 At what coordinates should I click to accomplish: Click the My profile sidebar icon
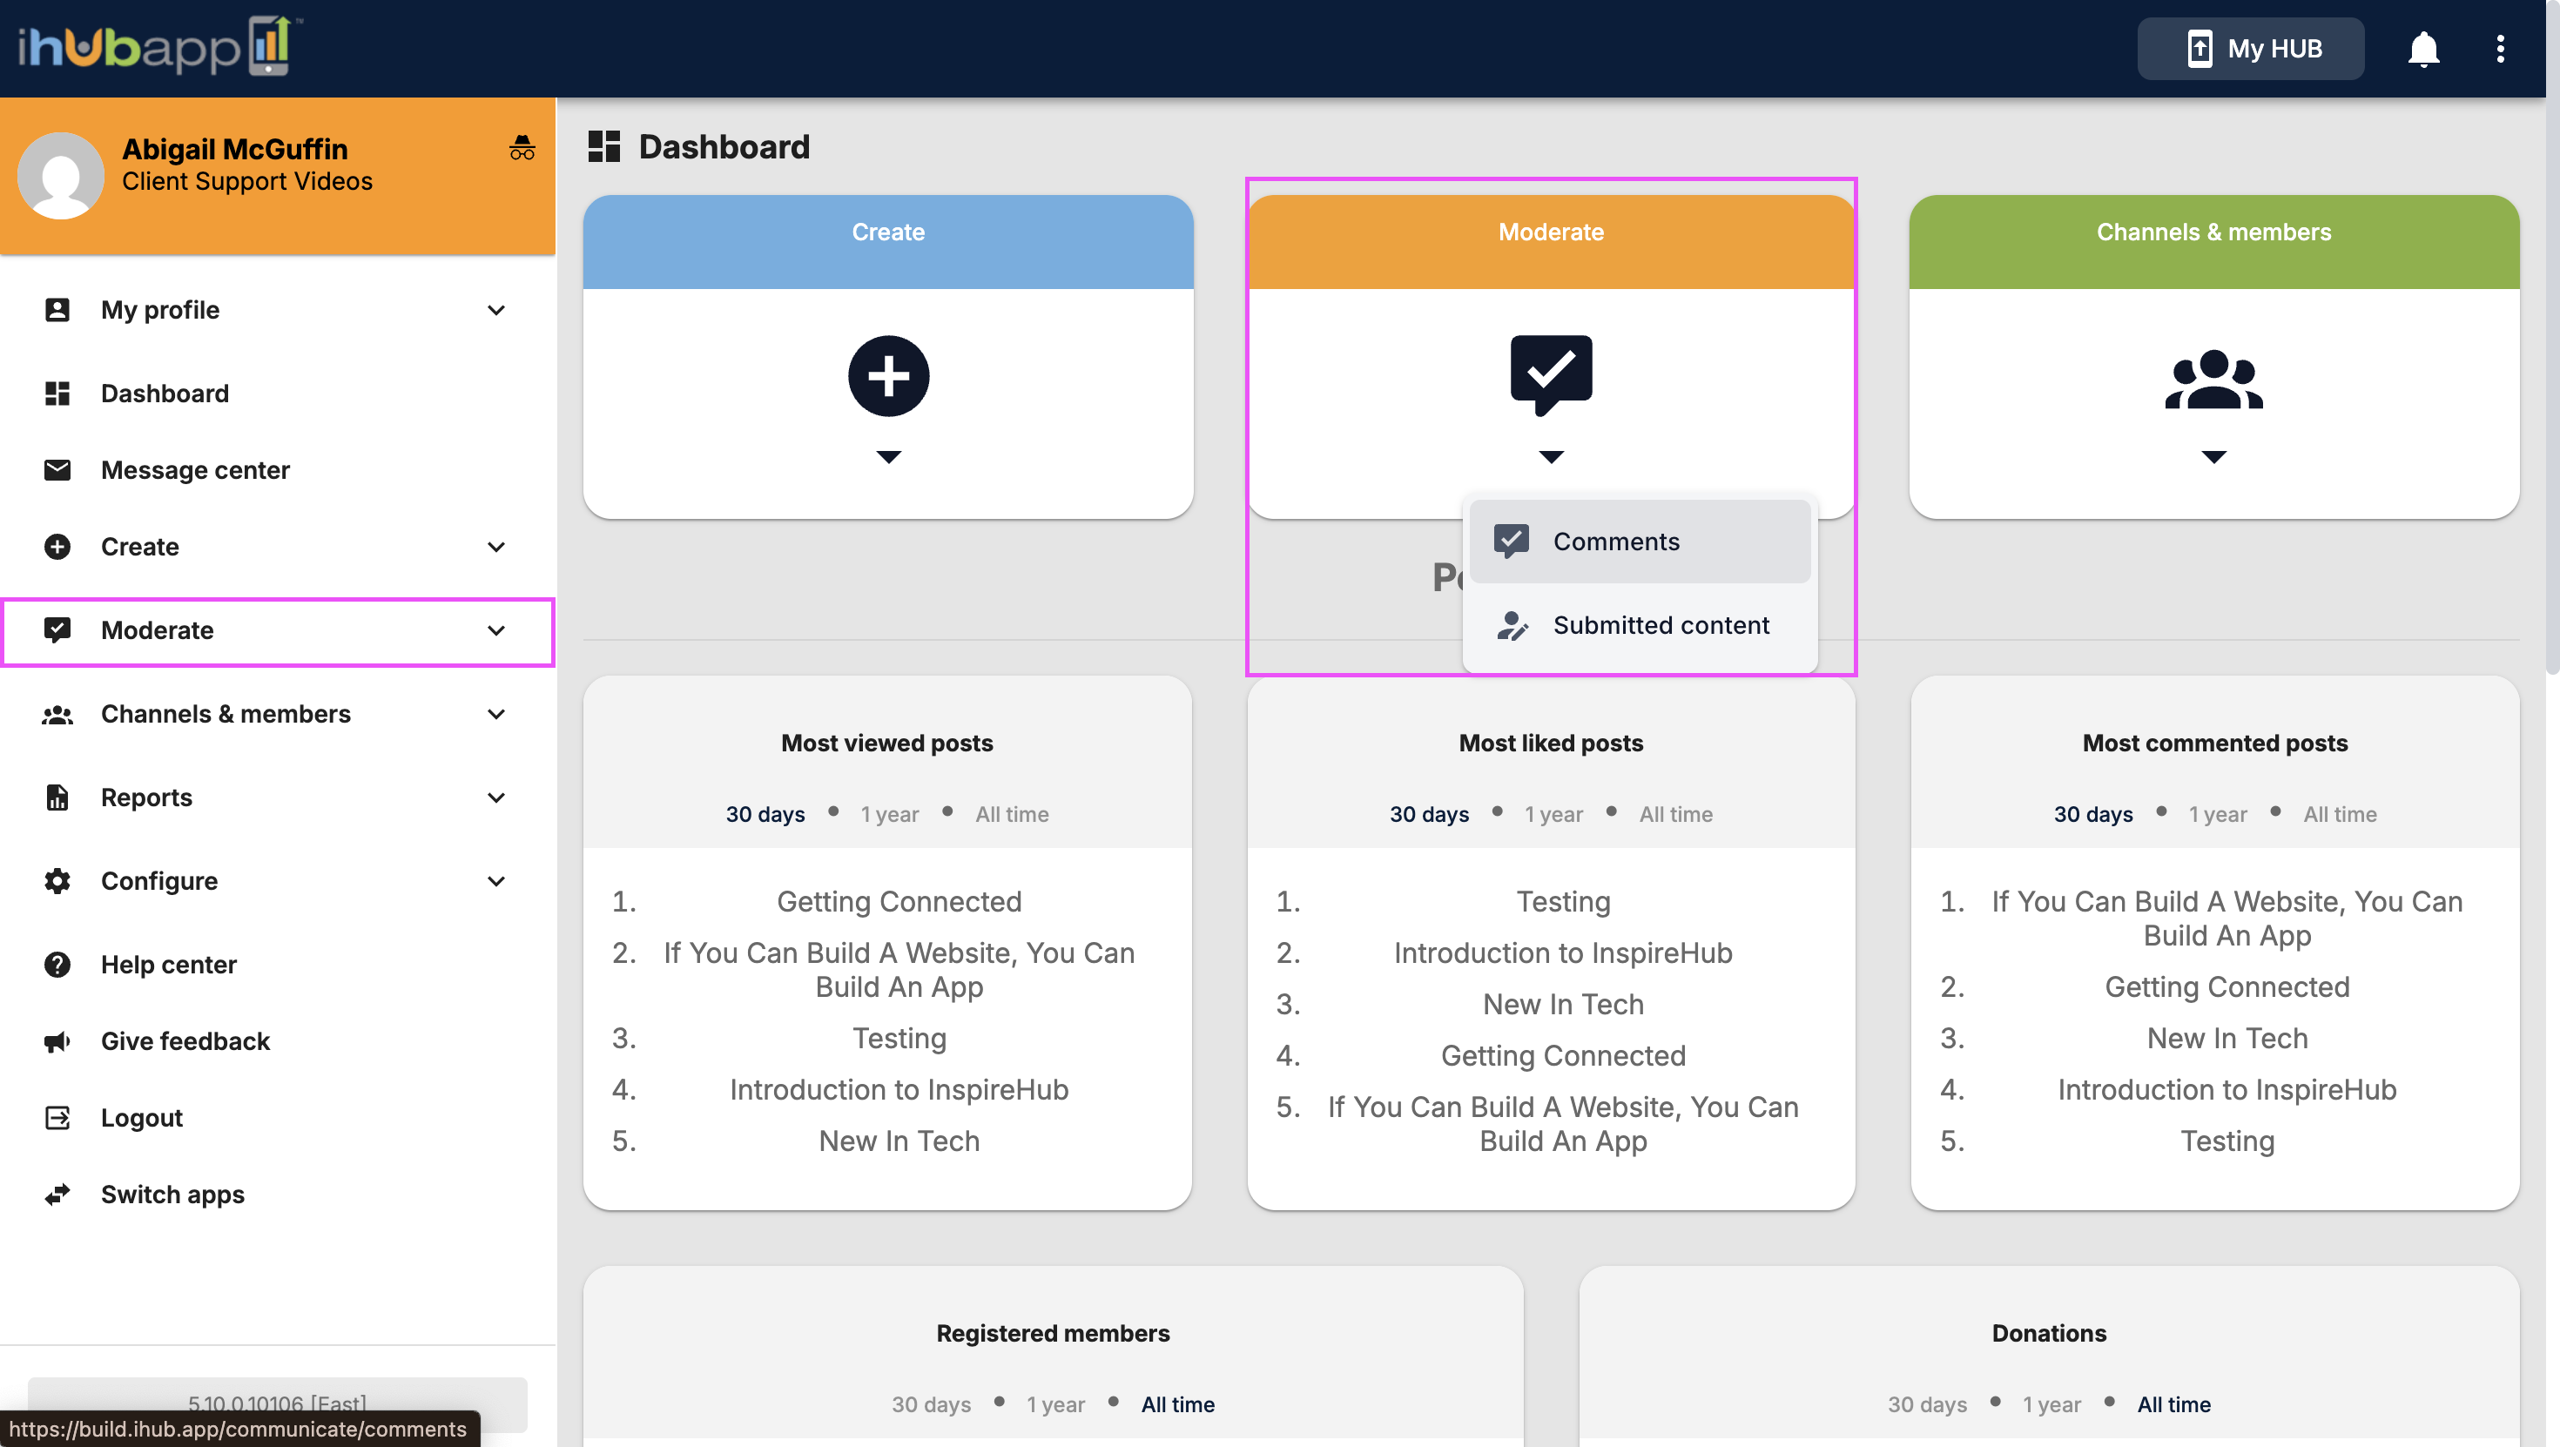[x=57, y=309]
